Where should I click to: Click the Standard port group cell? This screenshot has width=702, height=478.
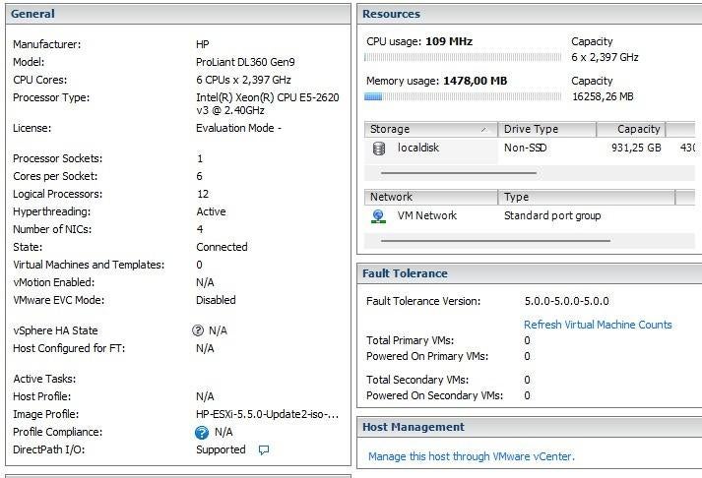coord(552,215)
